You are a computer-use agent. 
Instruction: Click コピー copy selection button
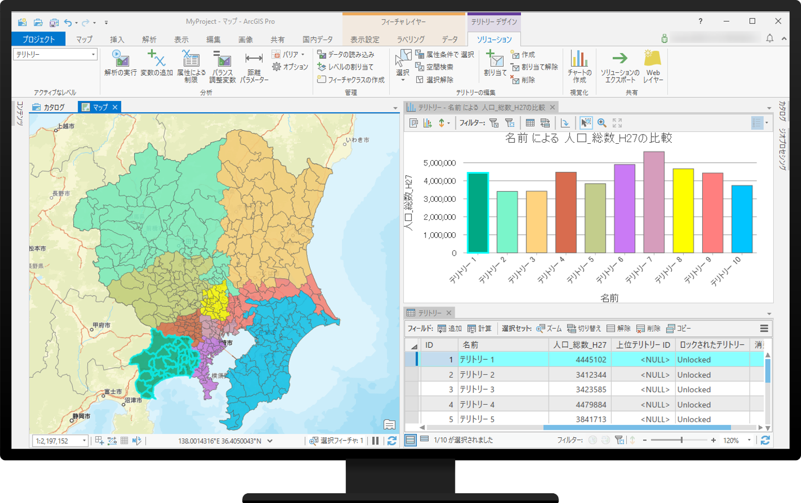pyautogui.click(x=679, y=328)
